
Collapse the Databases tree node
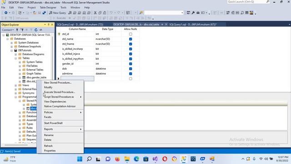pyautogui.click(x=8, y=39)
